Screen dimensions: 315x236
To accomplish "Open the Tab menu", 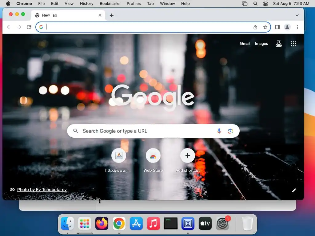I will pos(150,4).
